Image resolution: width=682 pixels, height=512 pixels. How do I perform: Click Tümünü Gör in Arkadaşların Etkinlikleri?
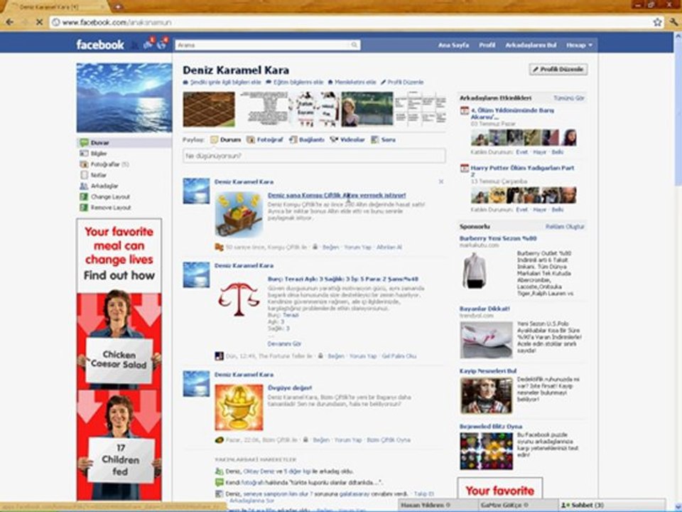click(x=568, y=98)
